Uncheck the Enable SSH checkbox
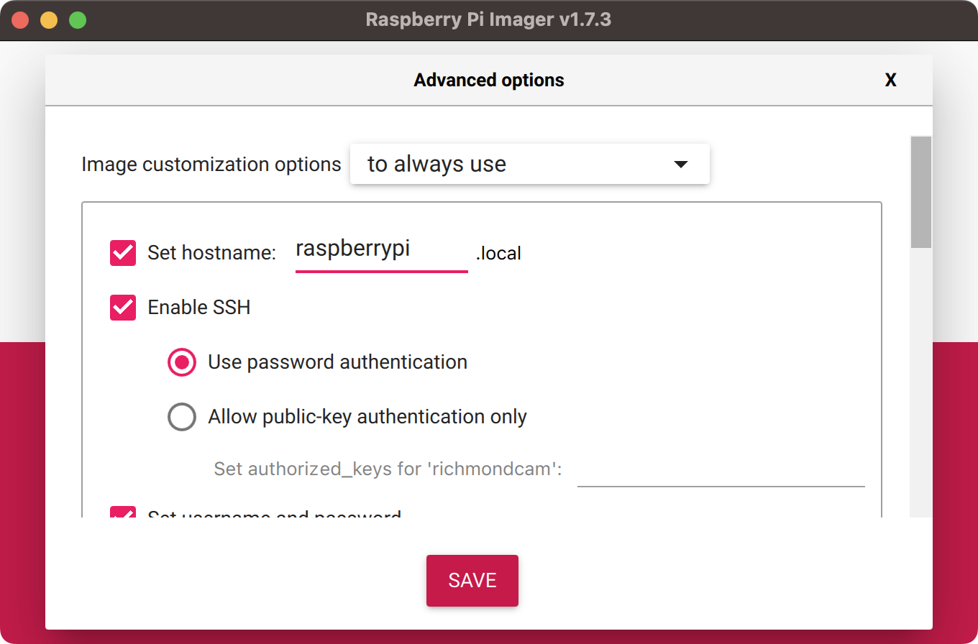 tap(123, 308)
